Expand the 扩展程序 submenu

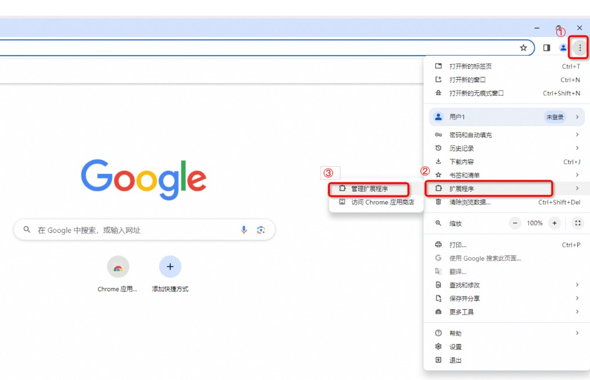(x=507, y=188)
